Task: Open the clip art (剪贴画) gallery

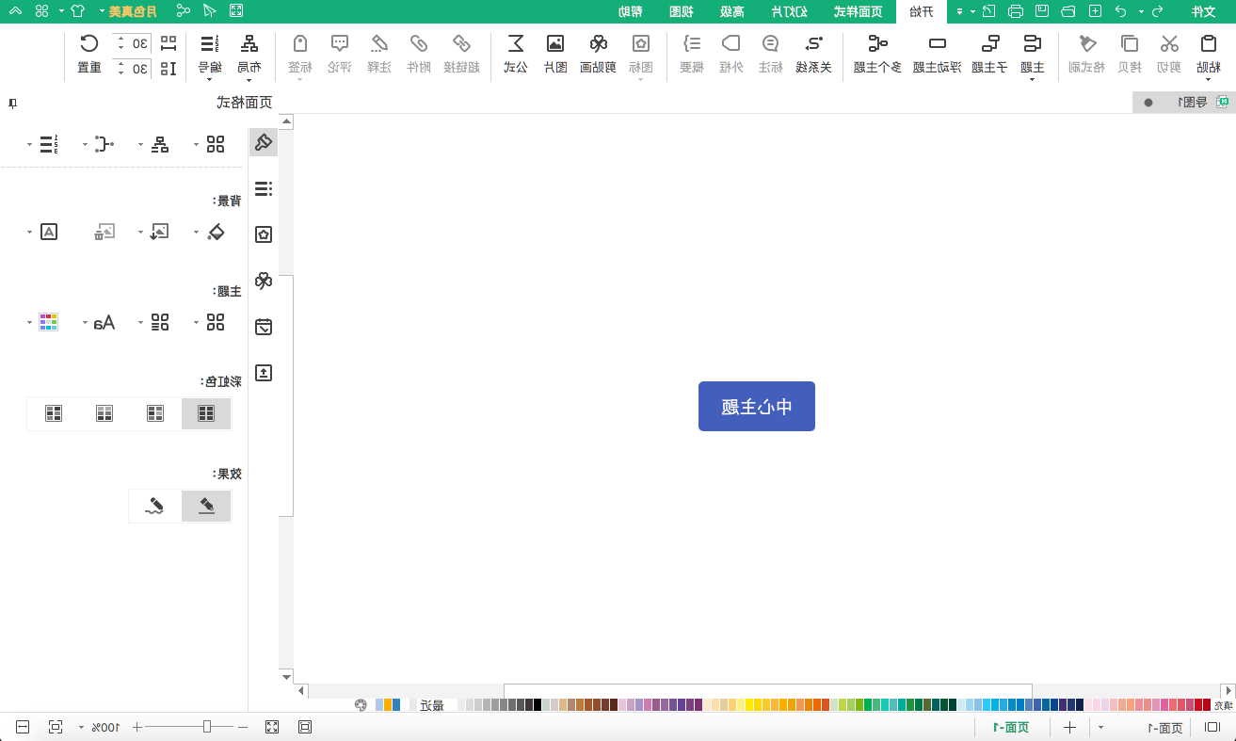Action: coord(598,55)
